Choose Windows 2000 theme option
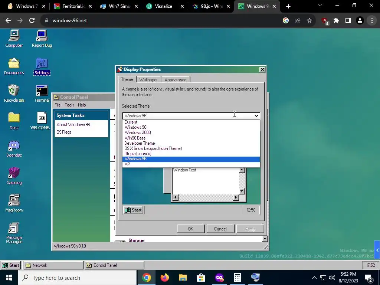The image size is (380, 285). pyautogui.click(x=191, y=132)
